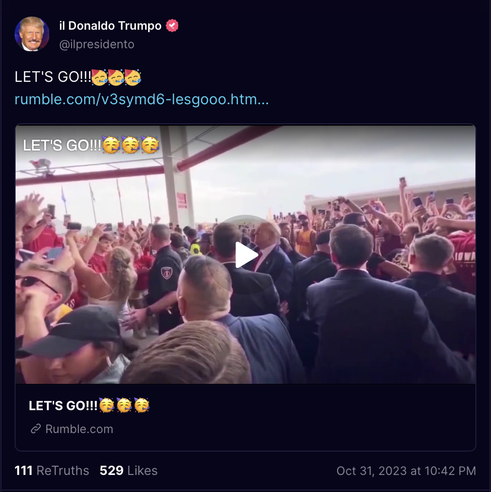Screen dimensions: 491x492
Task: View the 529 Likes list
Action: click(x=129, y=471)
